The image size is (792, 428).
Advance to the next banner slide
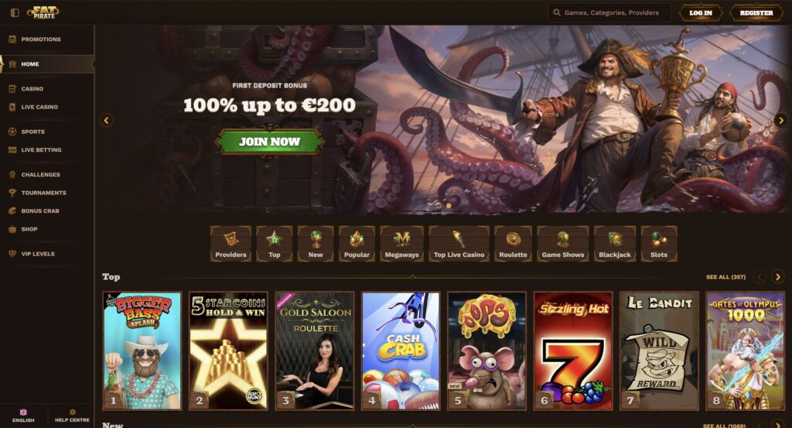point(780,120)
